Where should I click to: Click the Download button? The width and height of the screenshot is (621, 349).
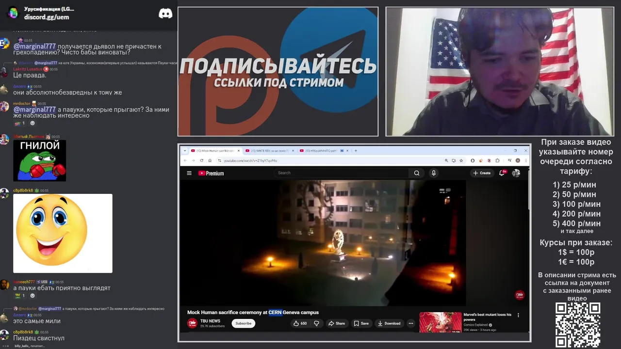(x=389, y=323)
